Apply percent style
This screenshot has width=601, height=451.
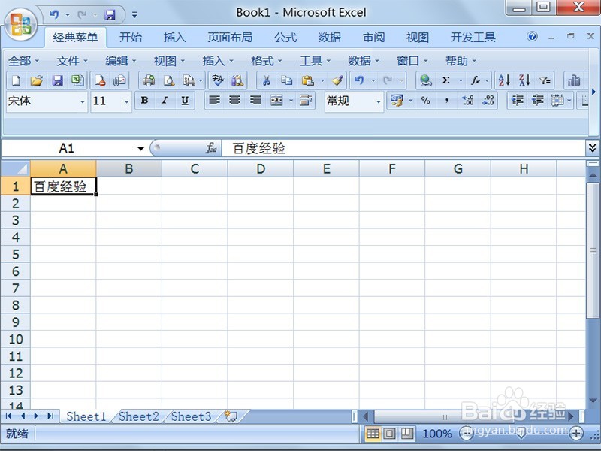point(425,101)
